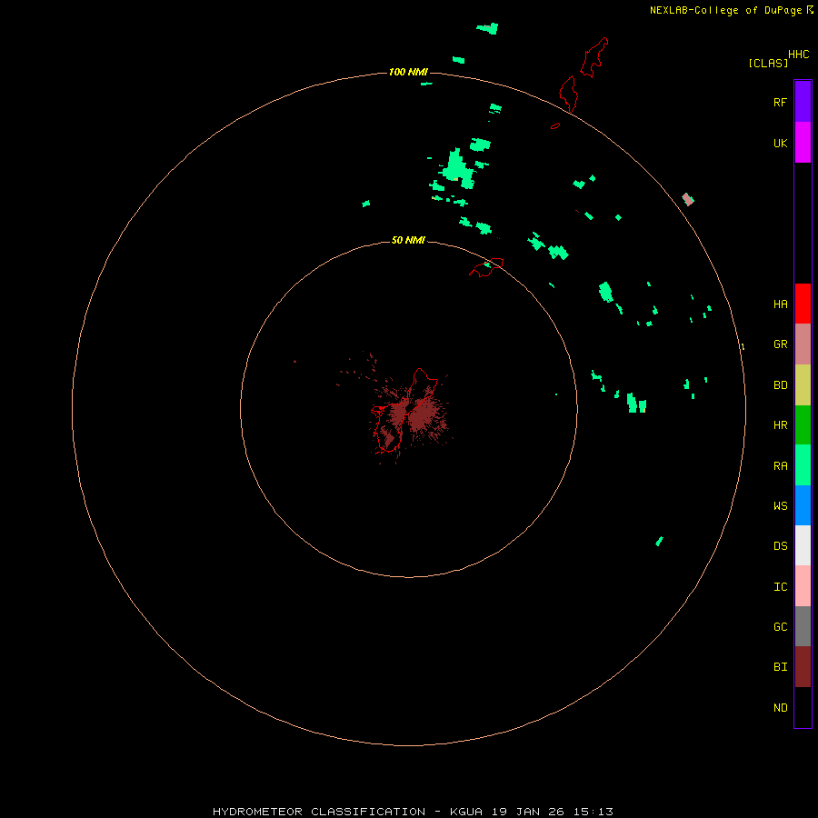818x818 pixels.
Task: Click the HR dark green legend swatch
Action: [x=803, y=425]
